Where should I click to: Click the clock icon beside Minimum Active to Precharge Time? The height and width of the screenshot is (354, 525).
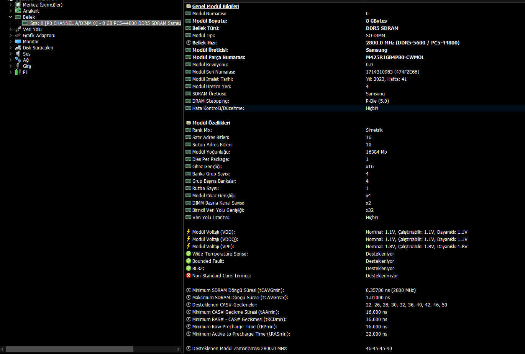[188, 334]
